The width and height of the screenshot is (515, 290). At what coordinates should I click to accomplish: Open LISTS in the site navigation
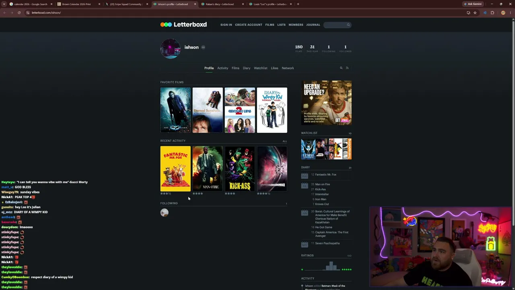(281, 25)
